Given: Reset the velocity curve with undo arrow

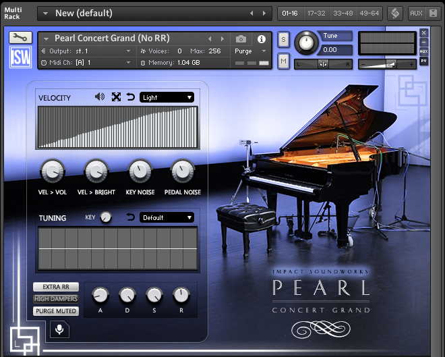Looking at the screenshot, I should pyautogui.click(x=131, y=97).
